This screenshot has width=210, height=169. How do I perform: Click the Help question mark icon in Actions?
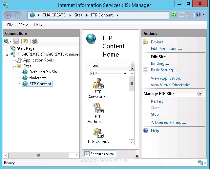(x=146, y=131)
